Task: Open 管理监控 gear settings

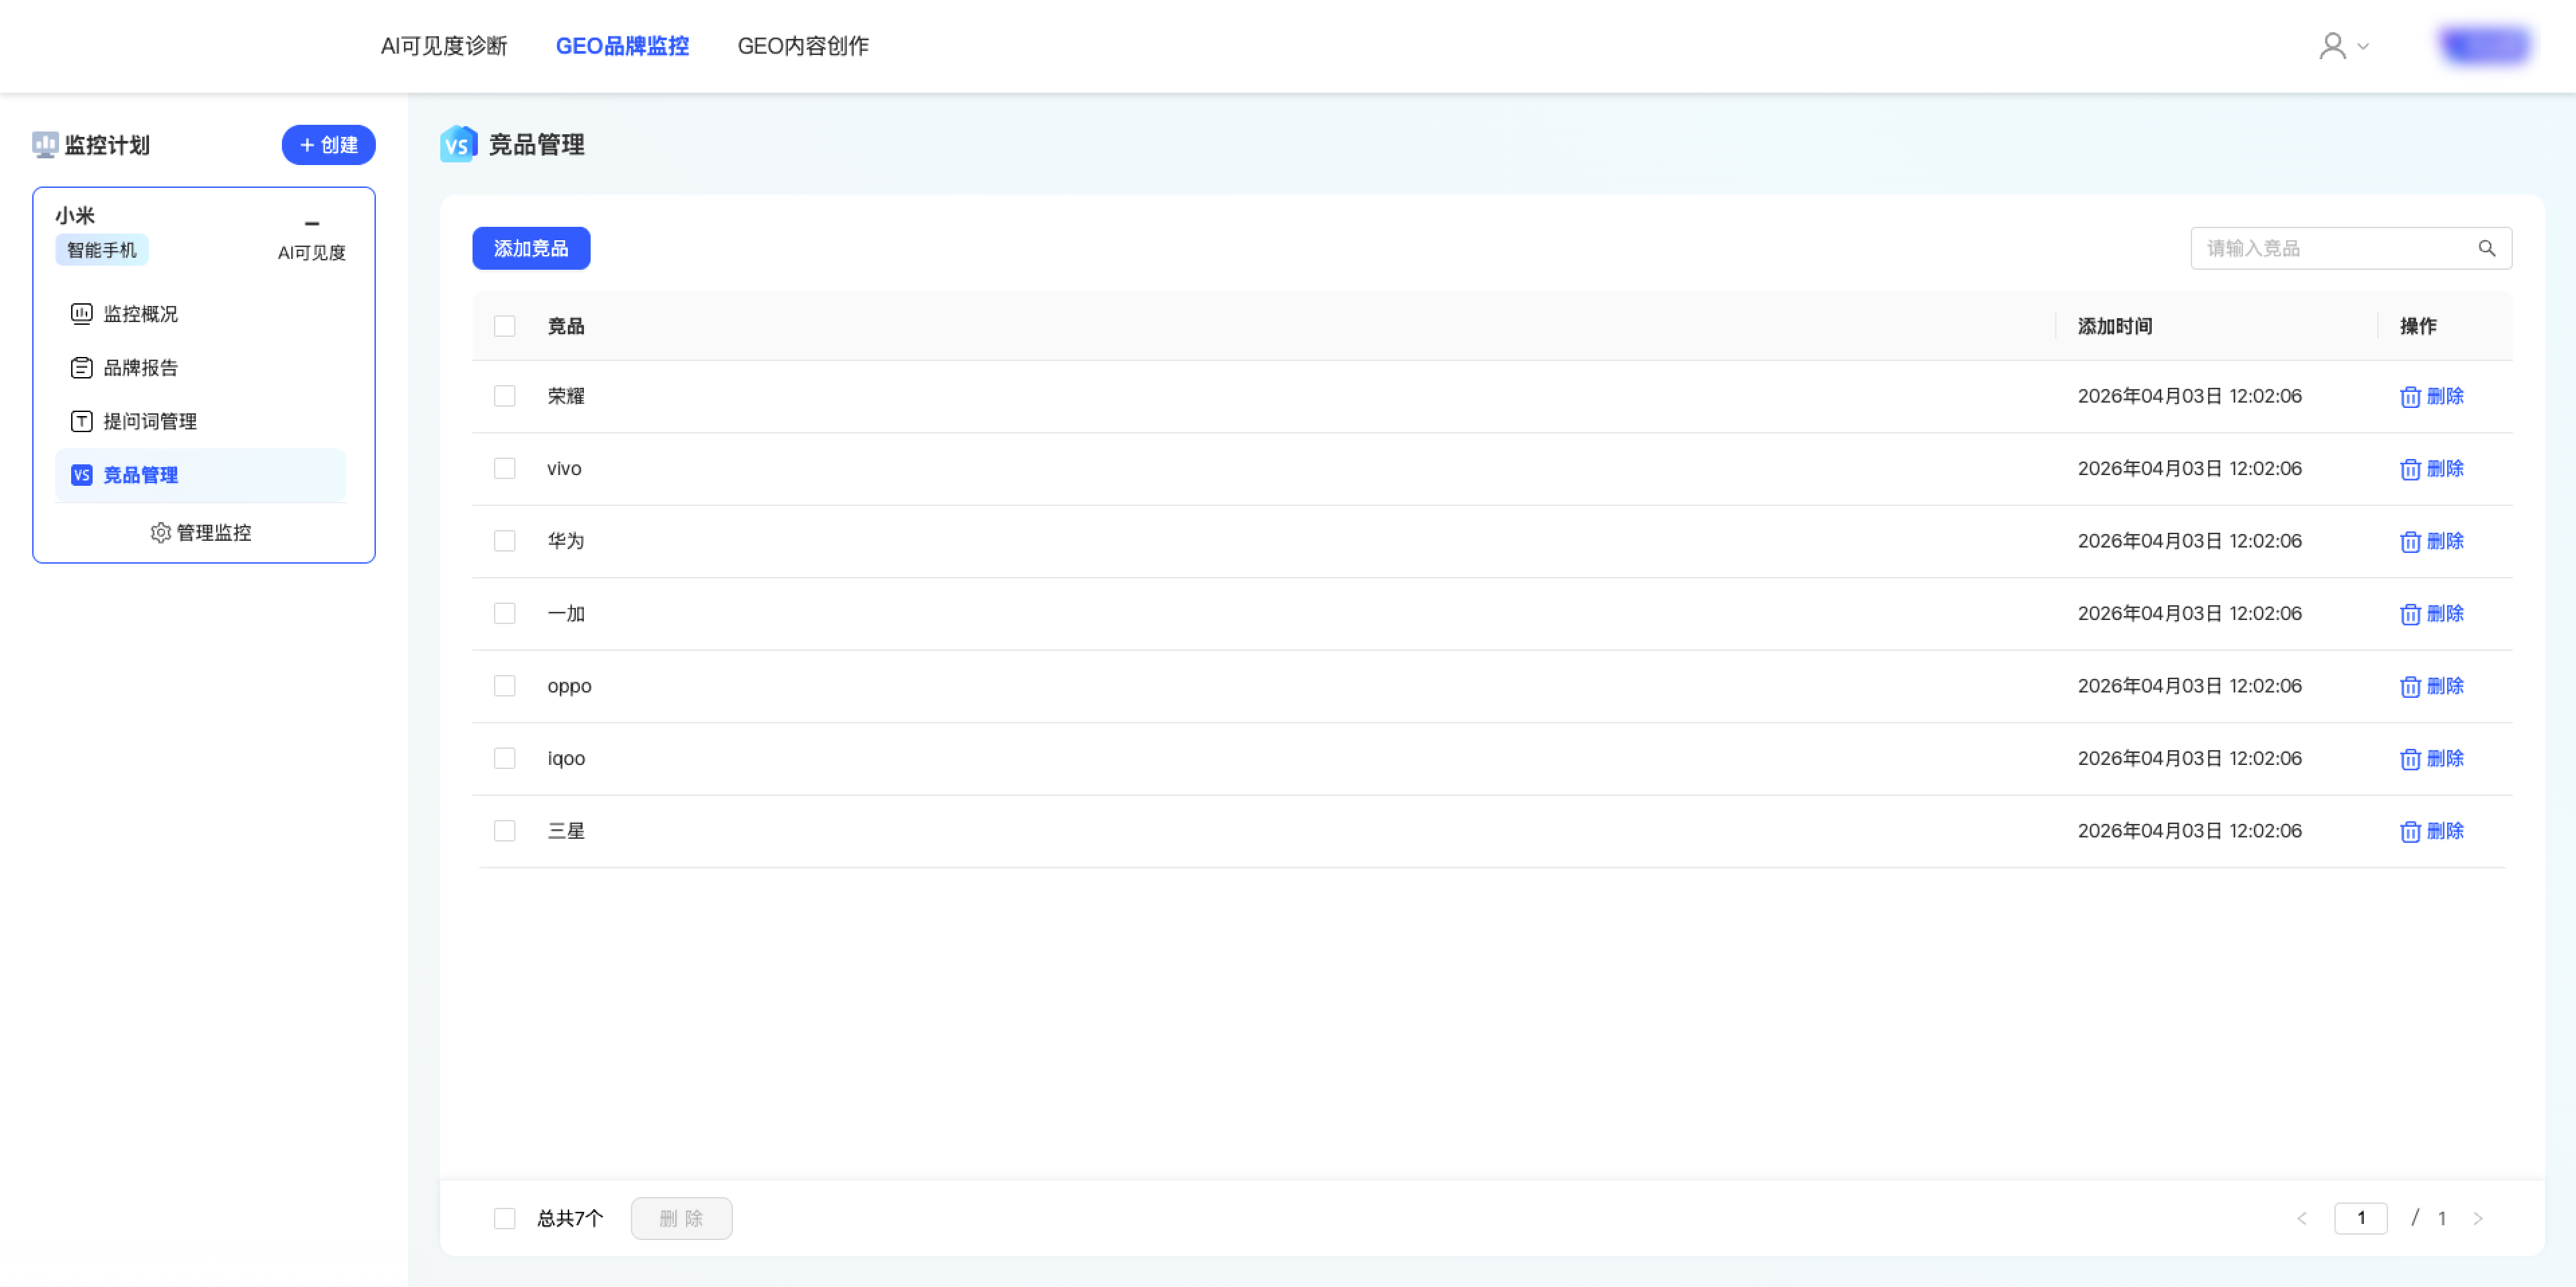Action: 201,533
